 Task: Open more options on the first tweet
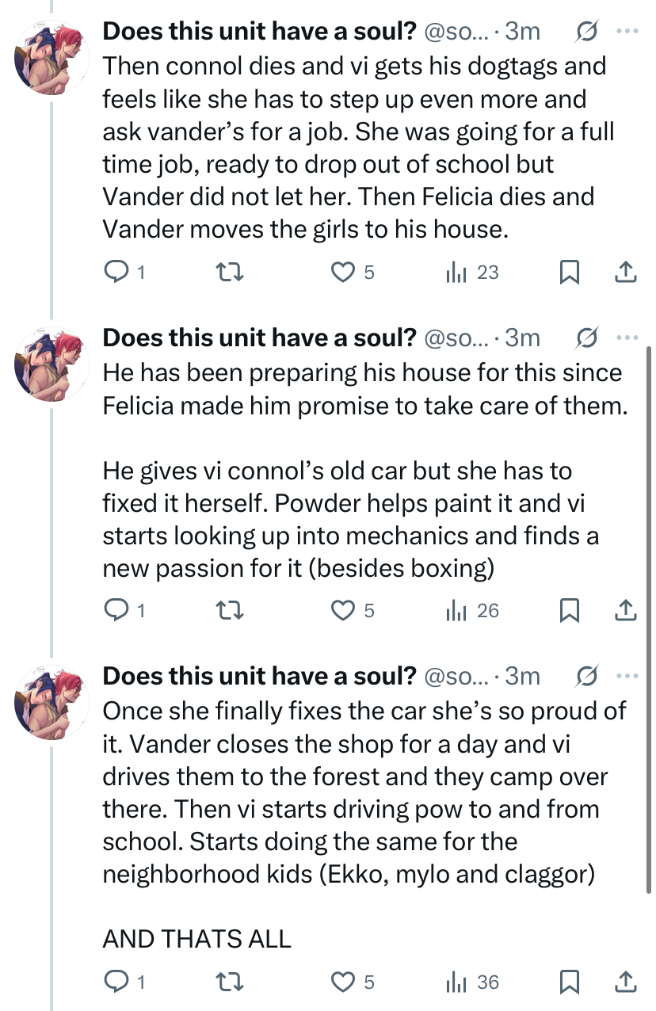(x=627, y=32)
